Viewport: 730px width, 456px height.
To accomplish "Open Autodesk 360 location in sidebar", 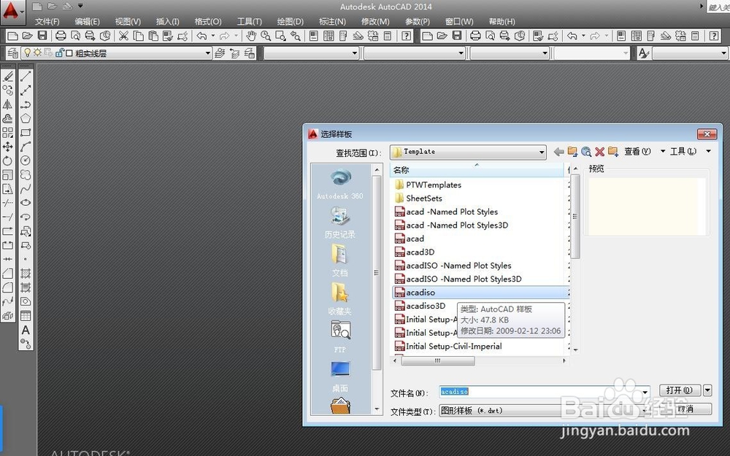I will pyautogui.click(x=340, y=185).
